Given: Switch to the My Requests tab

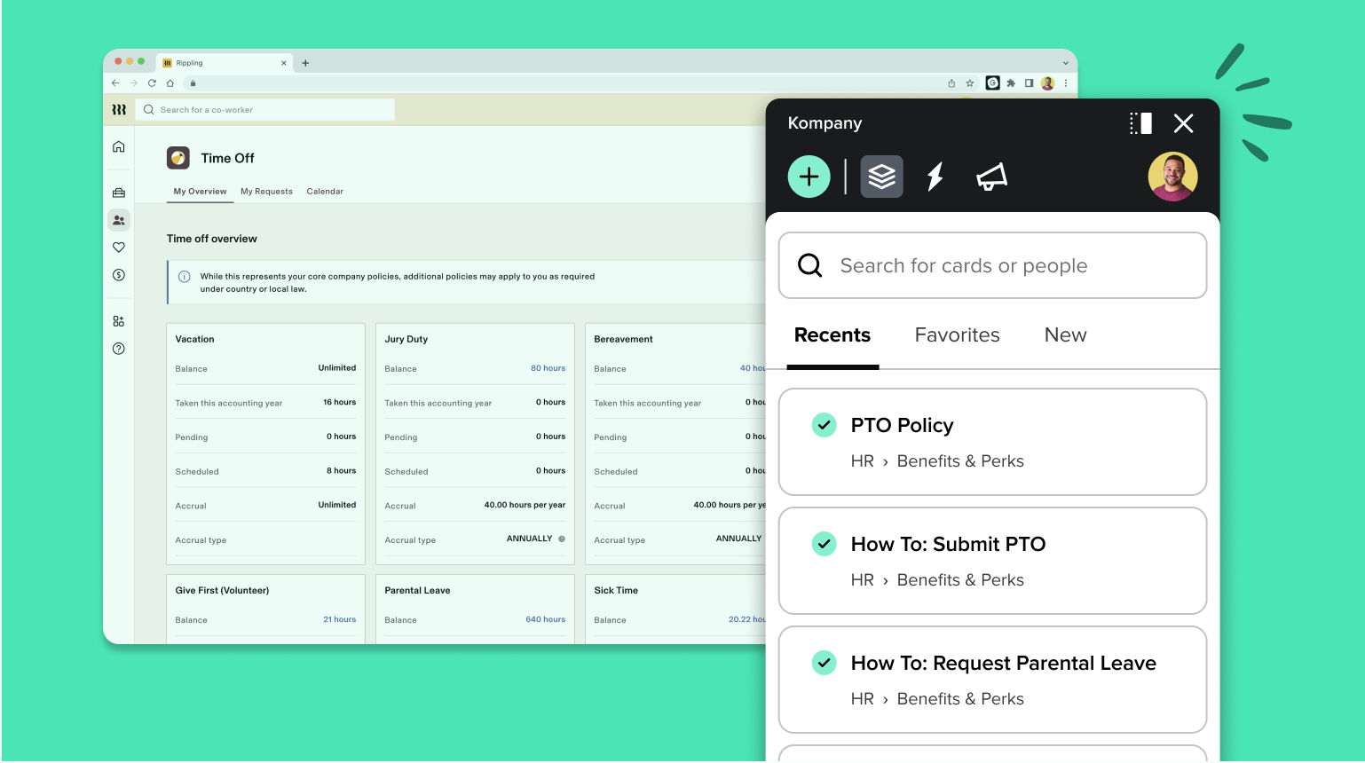Looking at the screenshot, I should point(266,191).
